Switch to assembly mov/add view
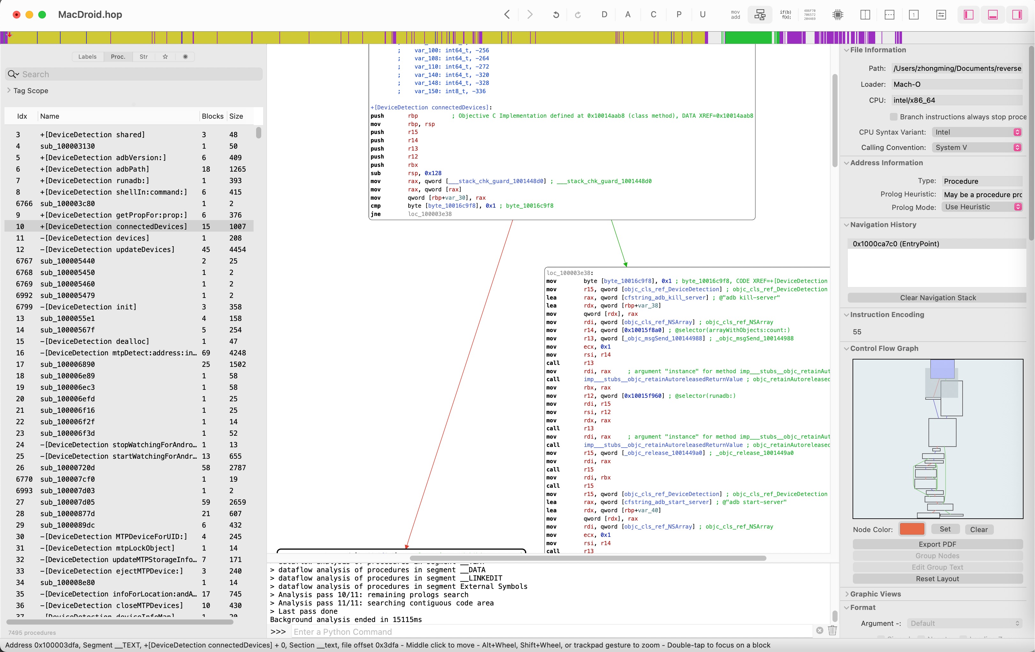 pyautogui.click(x=736, y=15)
